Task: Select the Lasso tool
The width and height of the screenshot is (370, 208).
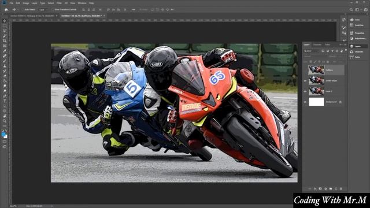Action: coord(5,31)
